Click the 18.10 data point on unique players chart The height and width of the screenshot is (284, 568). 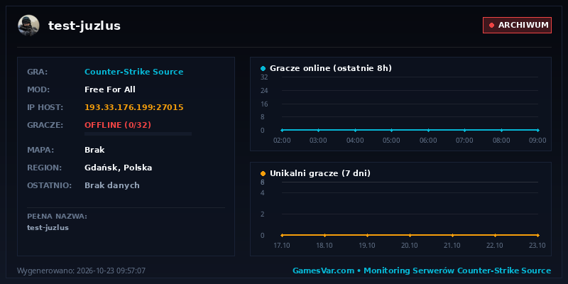click(324, 235)
